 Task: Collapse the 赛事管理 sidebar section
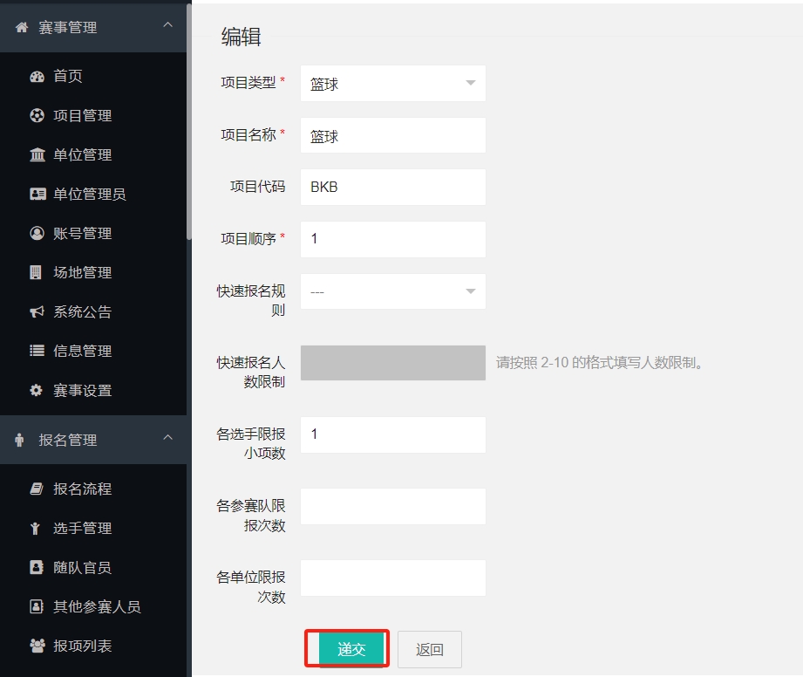[168, 26]
